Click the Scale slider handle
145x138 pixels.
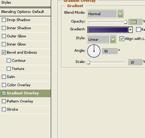[89, 62]
